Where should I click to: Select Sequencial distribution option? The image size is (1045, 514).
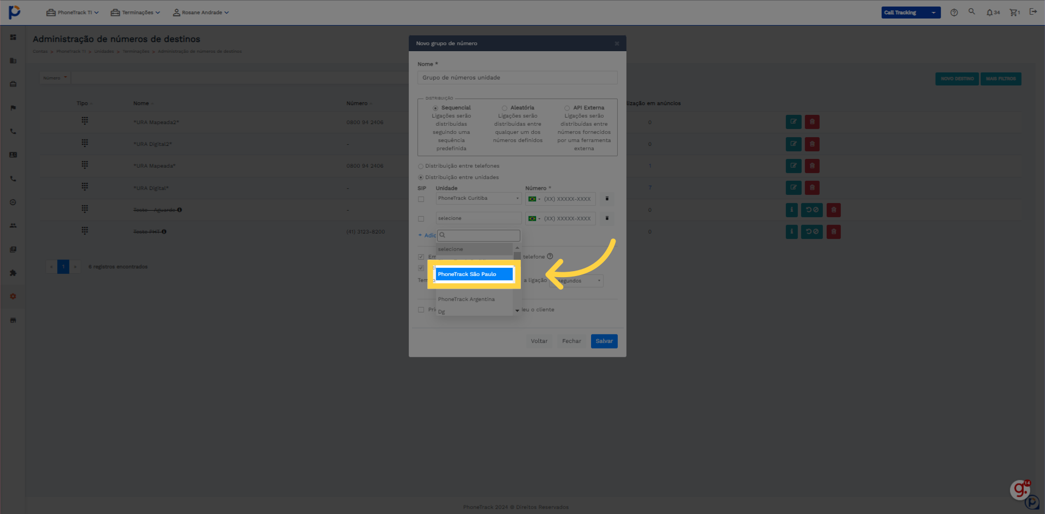435,108
